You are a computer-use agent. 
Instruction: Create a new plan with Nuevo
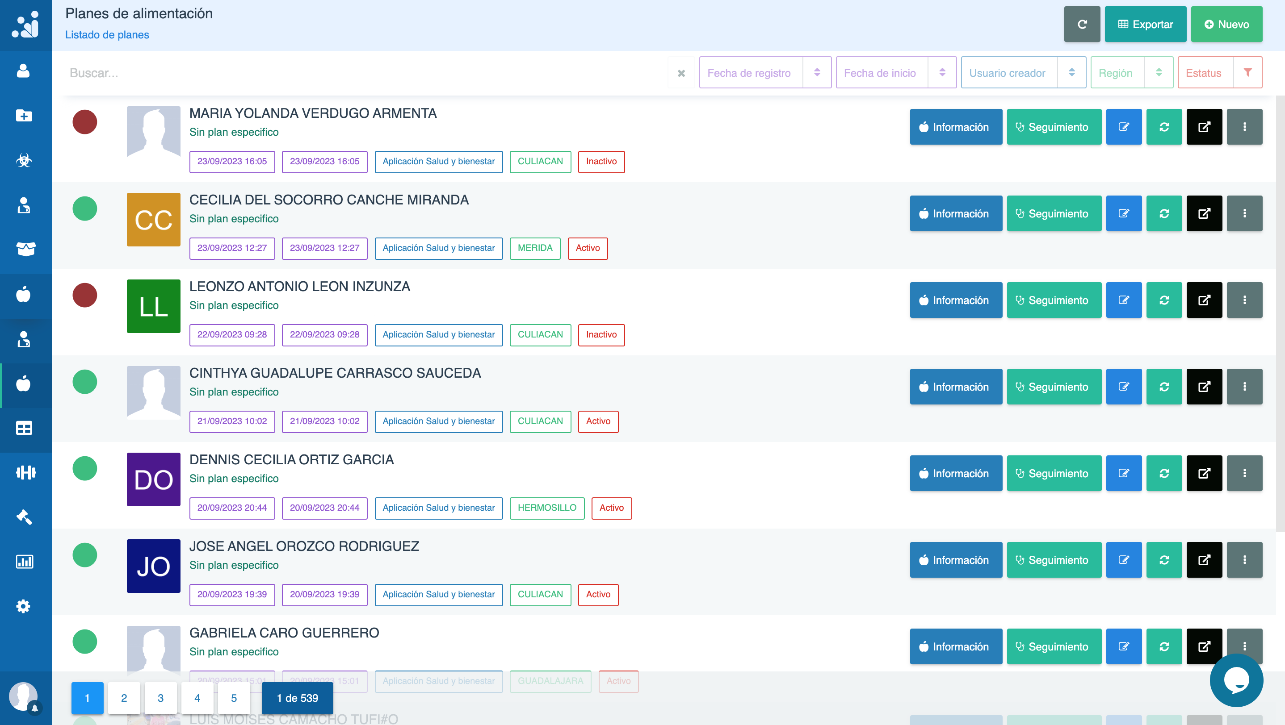coord(1226,25)
